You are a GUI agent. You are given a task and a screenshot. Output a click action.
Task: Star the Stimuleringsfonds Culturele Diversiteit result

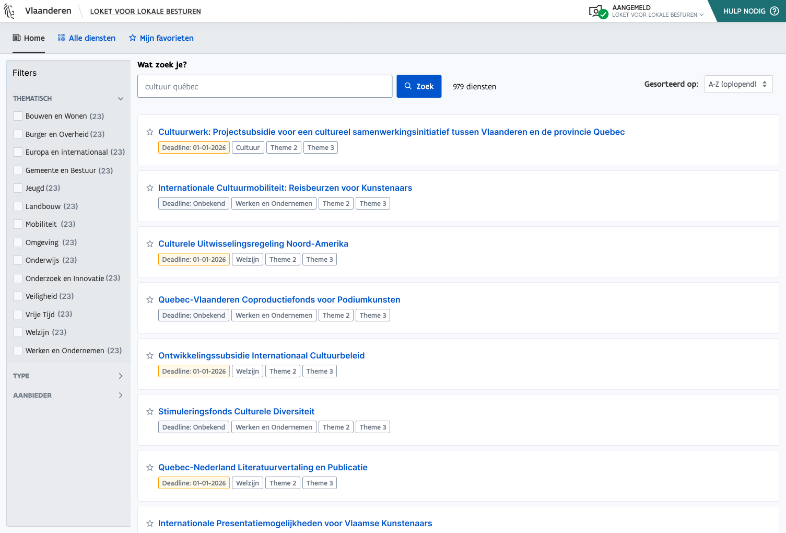pyautogui.click(x=150, y=412)
